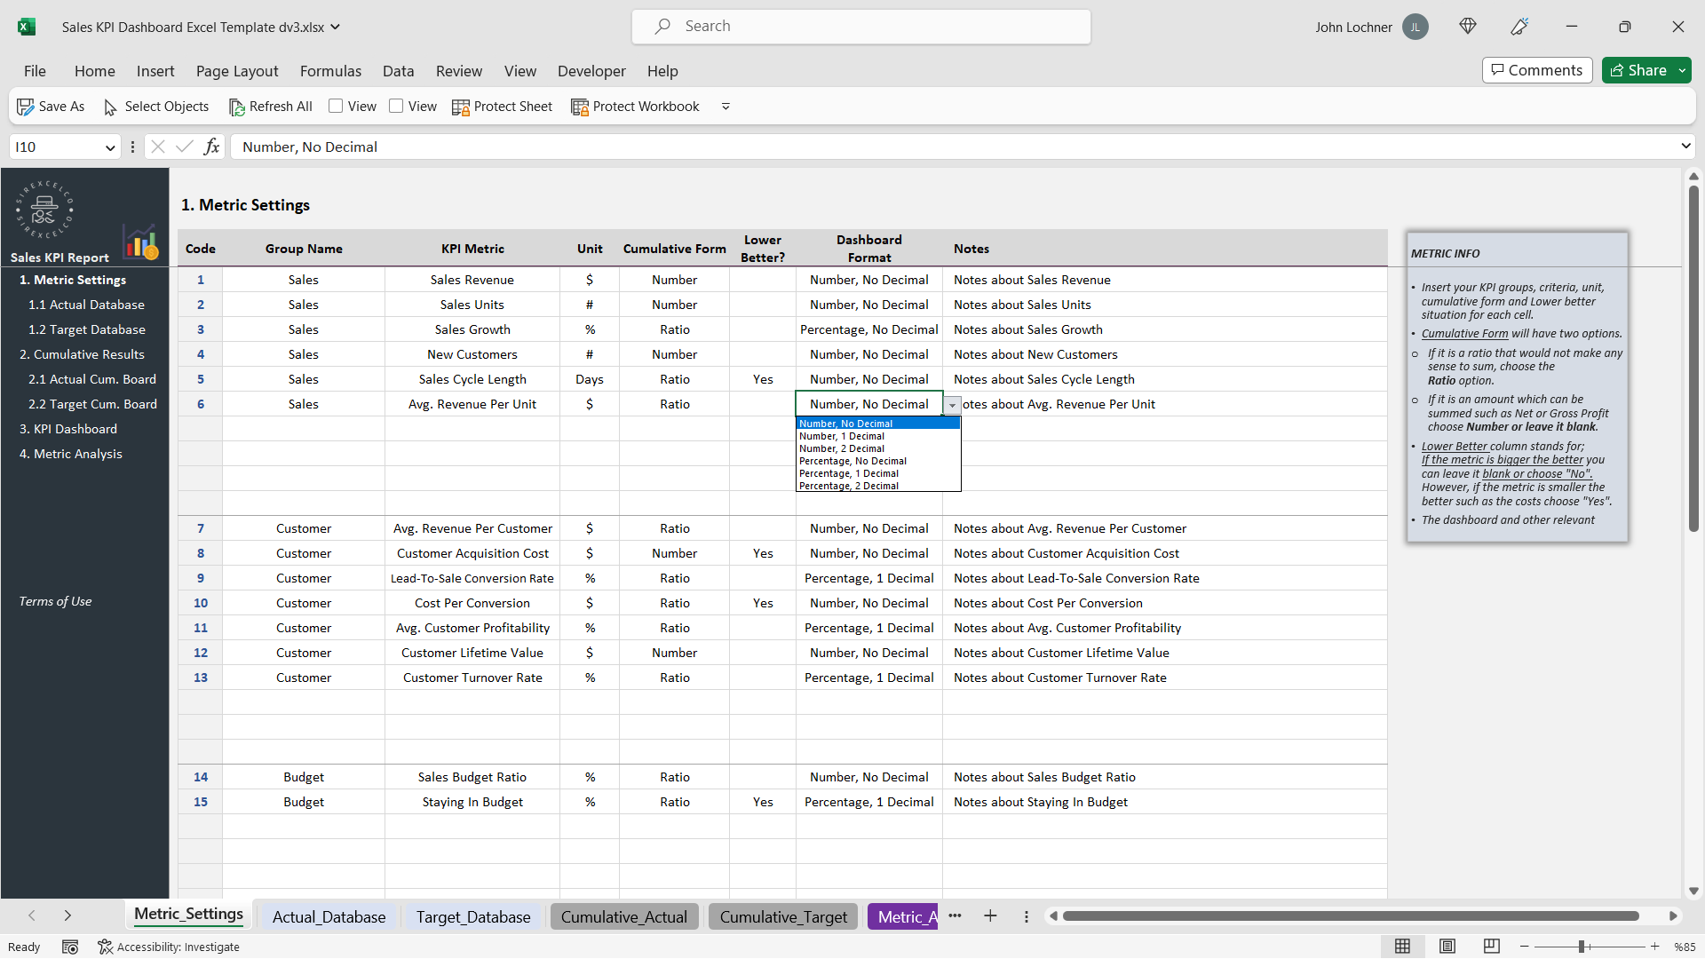The image size is (1705, 959).
Task: Click the Protect Workbook icon
Action: click(x=580, y=107)
